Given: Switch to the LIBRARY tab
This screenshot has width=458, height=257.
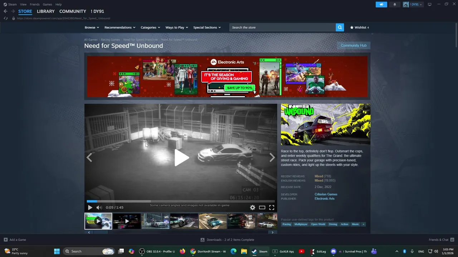Looking at the screenshot, I should point(46,11).
